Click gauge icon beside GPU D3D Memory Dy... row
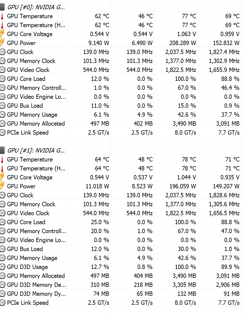The width and height of the screenshot is (246, 314). point(2,294)
